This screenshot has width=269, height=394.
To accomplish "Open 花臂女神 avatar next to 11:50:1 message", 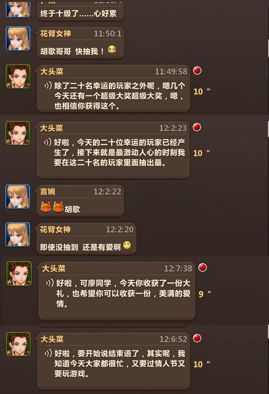I will [18, 38].
